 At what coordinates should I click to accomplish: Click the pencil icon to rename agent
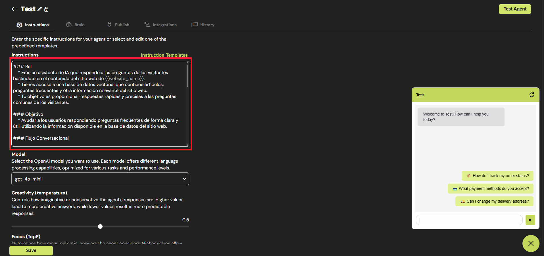[39, 9]
